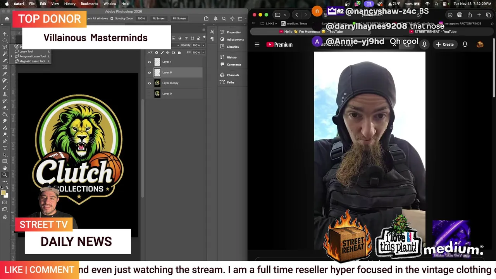496x279 pixels.
Task: Click the YouTube Create button
Action: click(x=444, y=45)
